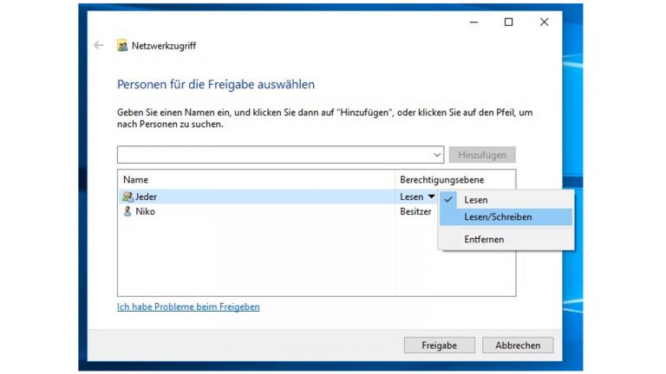Expand the person name combo box arrow
This screenshot has width=666, height=374.
click(437, 155)
